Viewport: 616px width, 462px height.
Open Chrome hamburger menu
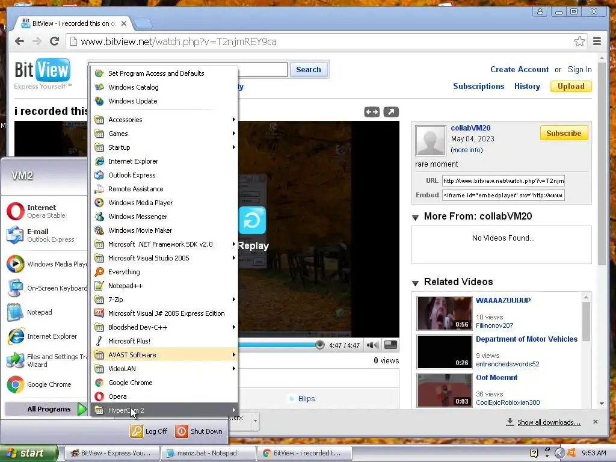tap(597, 42)
